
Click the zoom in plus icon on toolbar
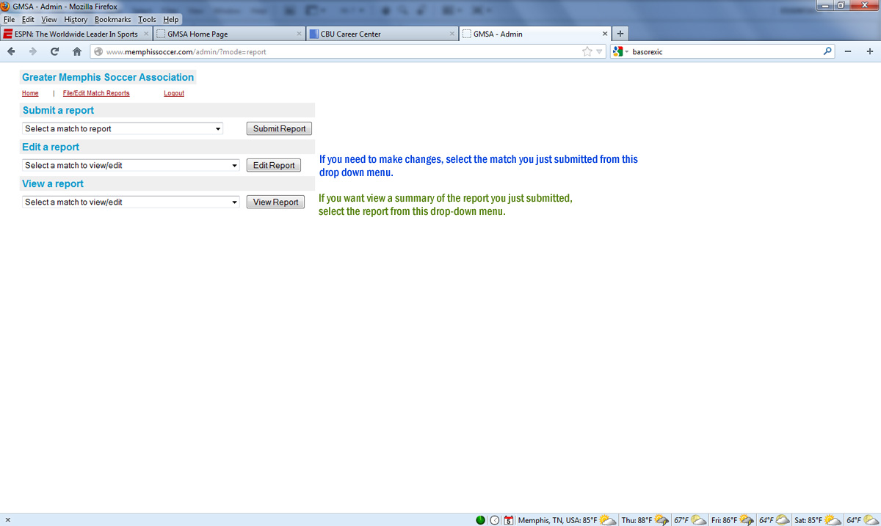870,51
